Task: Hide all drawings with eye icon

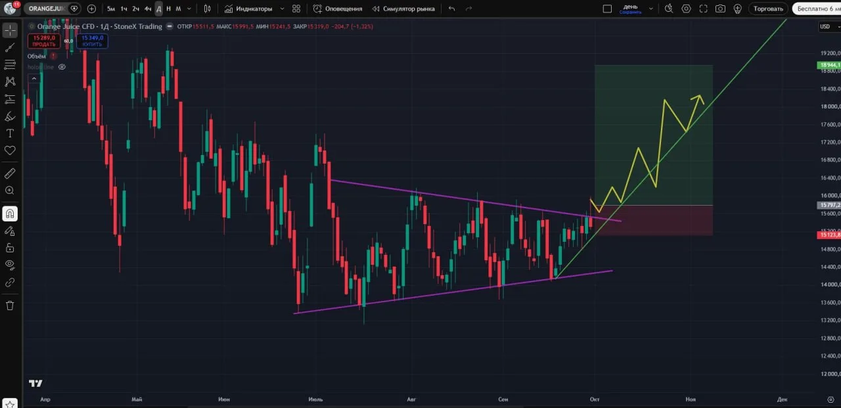Action: point(10,265)
